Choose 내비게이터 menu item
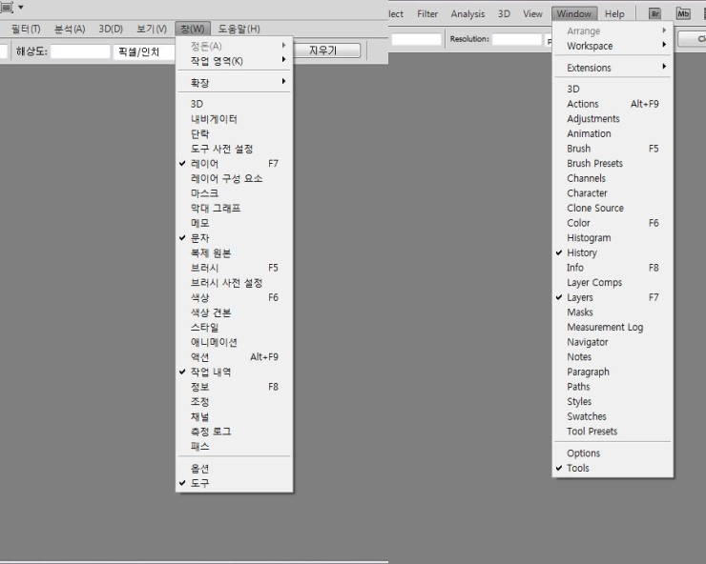 click(234, 119)
